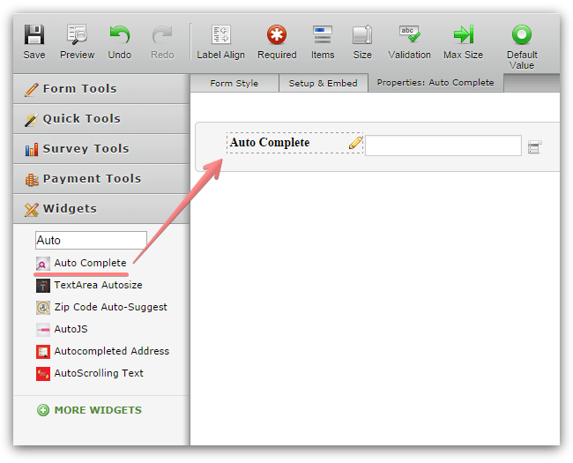Image resolution: width=573 pixels, height=463 pixels.
Task: Click the AutoJS widget label
Action: coord(71,329)
